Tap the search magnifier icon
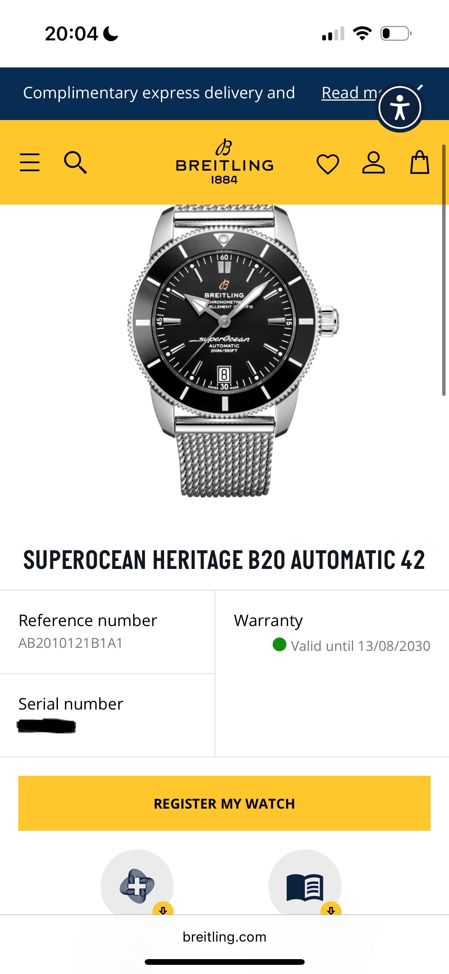Viewport: 449px width, 974px height. coord(75,163)
